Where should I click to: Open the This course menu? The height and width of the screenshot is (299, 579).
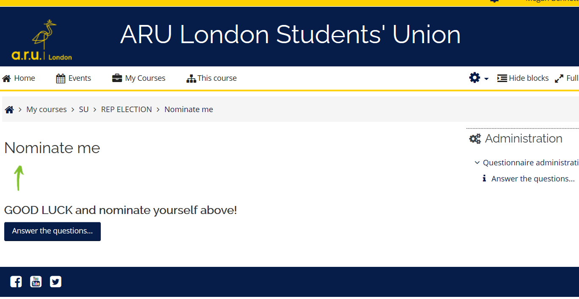[x=211, y=78]
